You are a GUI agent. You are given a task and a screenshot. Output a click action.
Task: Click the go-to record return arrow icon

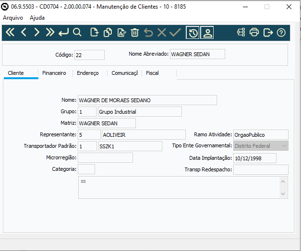[x=63, y=32]
